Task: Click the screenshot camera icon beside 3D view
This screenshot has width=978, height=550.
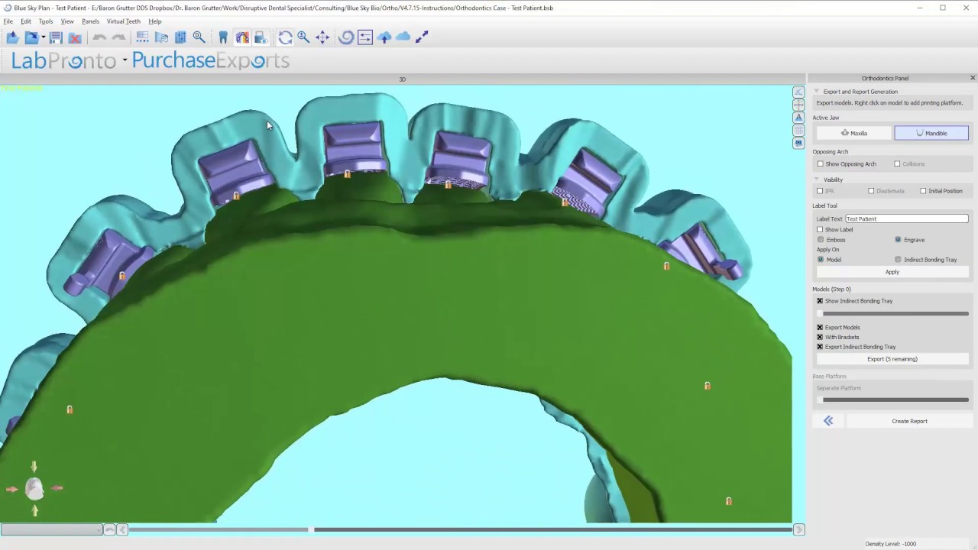Action: point(798,143)
